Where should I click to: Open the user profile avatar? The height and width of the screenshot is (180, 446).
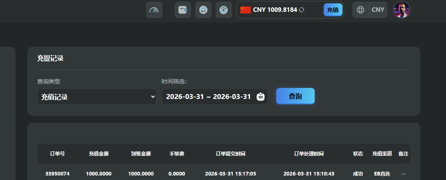pos(401,10)
